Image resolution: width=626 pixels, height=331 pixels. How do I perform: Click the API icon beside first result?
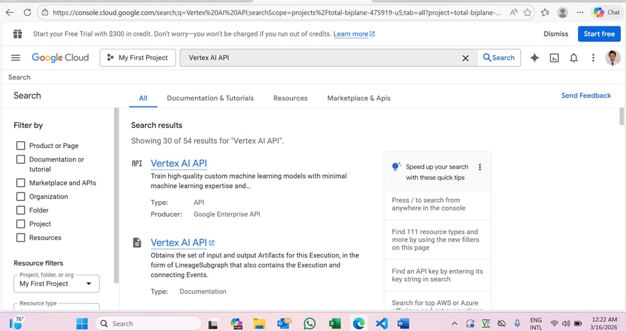click(137, 164)
